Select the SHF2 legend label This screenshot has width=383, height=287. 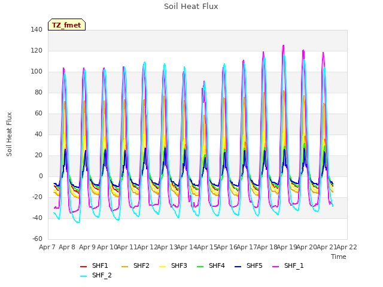point(141,265)
